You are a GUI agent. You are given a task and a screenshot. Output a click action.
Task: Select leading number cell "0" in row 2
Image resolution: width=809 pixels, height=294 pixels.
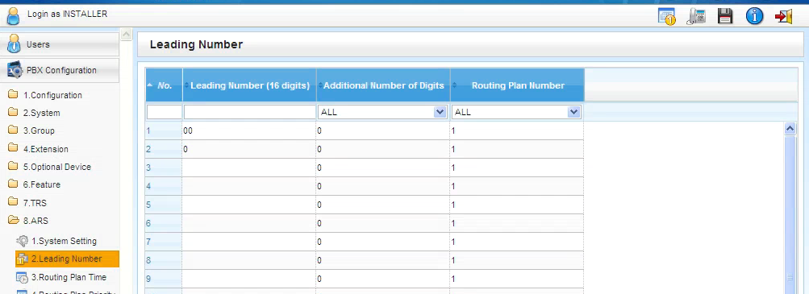(x=249, y=149)
